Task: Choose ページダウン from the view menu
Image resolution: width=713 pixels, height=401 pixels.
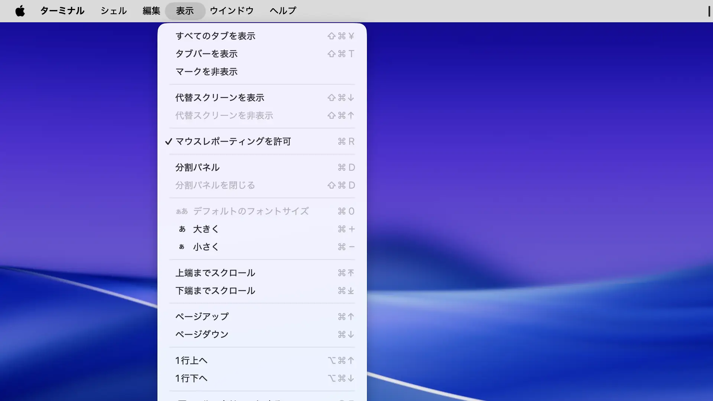Action: [202, 335]
